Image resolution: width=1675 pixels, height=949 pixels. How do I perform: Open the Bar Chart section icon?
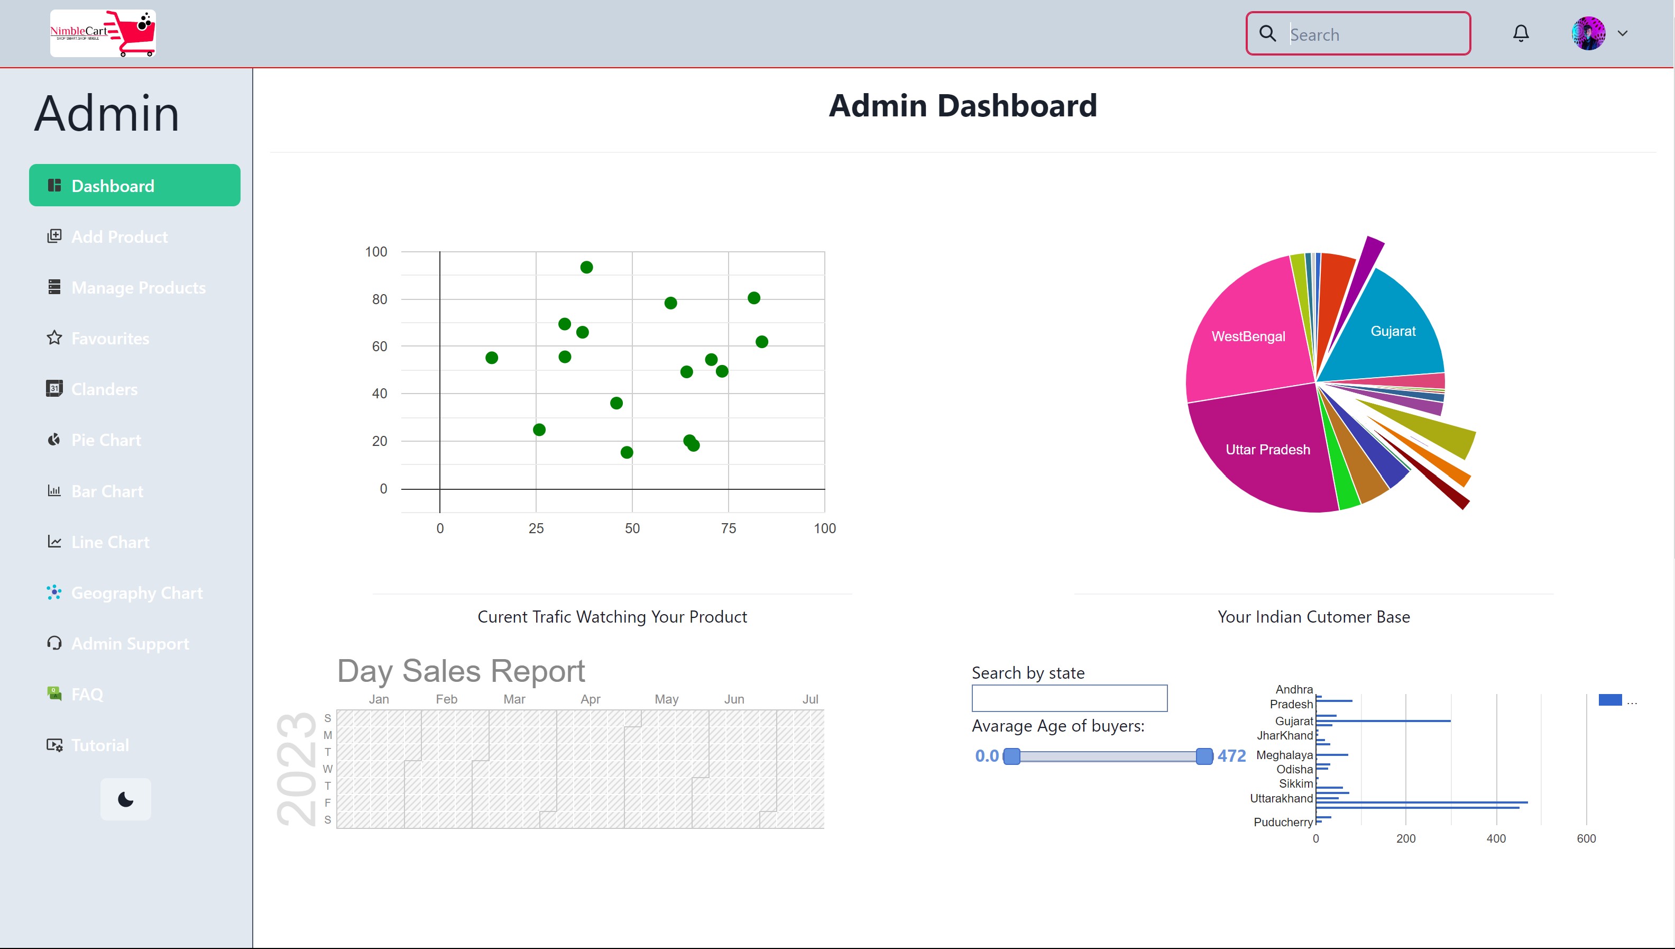click(56, 491)
